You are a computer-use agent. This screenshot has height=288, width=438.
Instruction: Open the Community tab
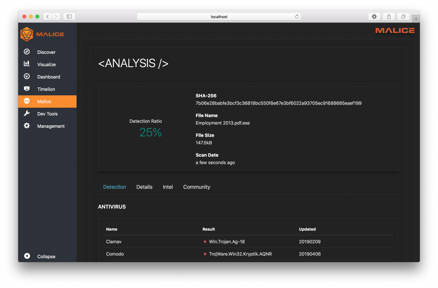pyautogui.click(x=197, y=187)
